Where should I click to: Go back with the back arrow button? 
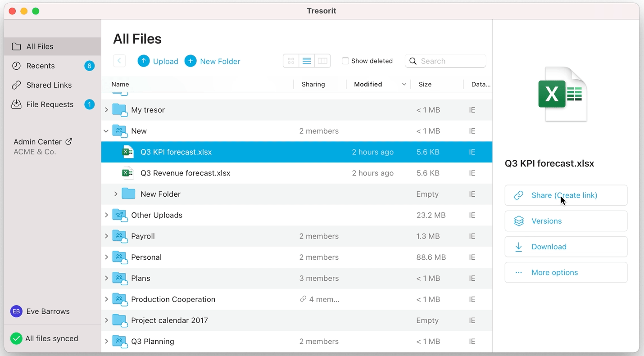click(119, 61)
